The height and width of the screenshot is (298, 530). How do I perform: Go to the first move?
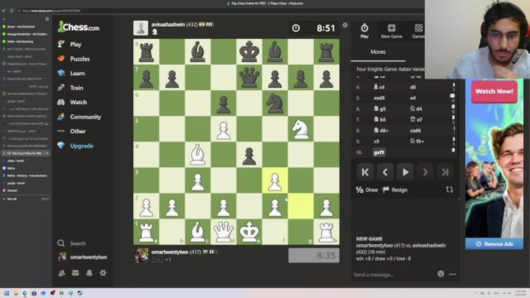365,172
